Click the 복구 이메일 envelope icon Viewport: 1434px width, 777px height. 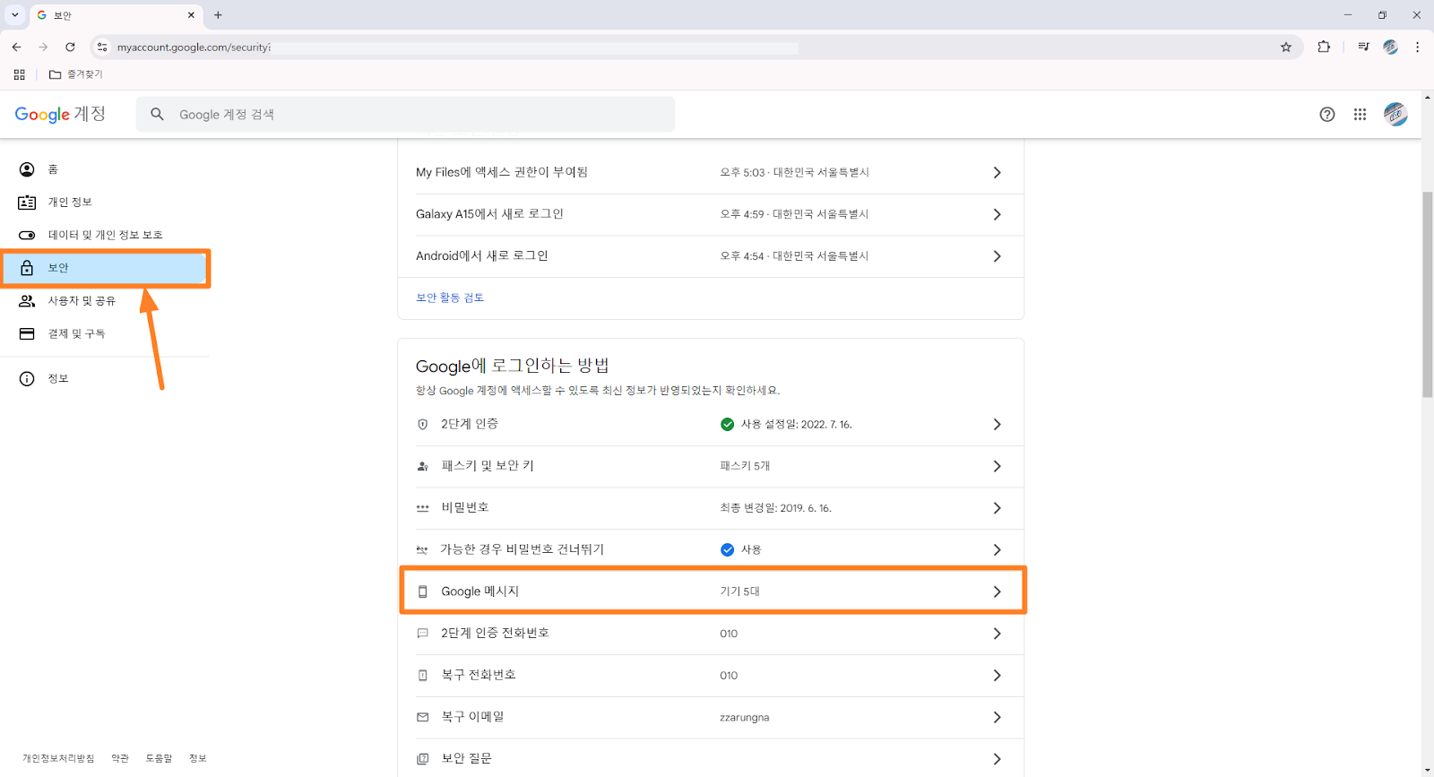click(423, 717)
